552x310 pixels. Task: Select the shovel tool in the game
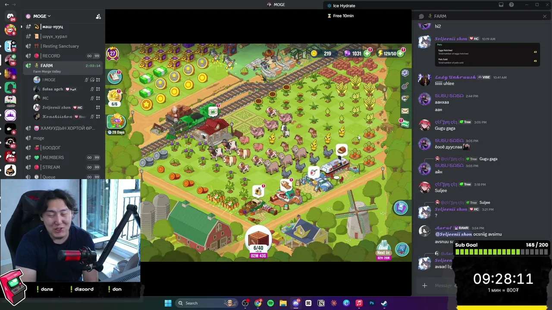point(405,86)
